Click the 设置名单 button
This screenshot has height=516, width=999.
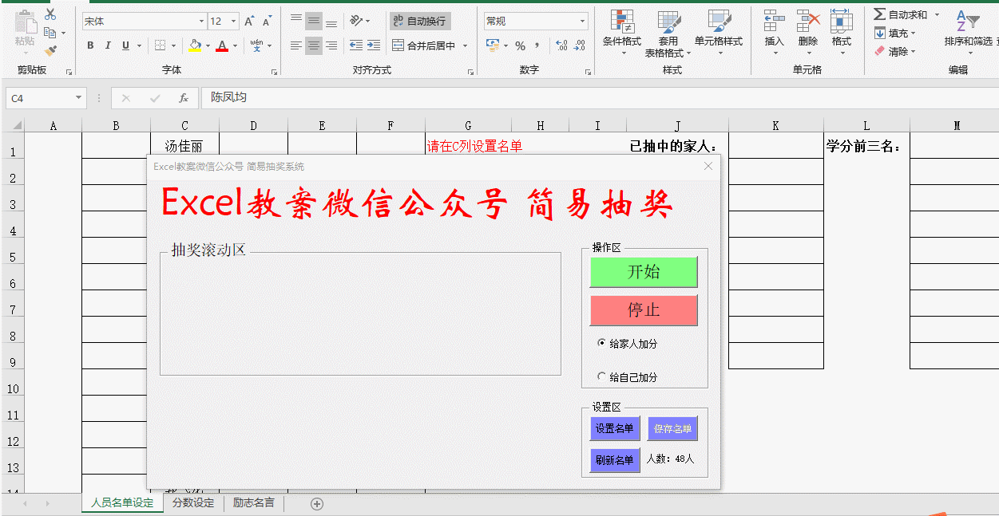(x=615, y=429)
